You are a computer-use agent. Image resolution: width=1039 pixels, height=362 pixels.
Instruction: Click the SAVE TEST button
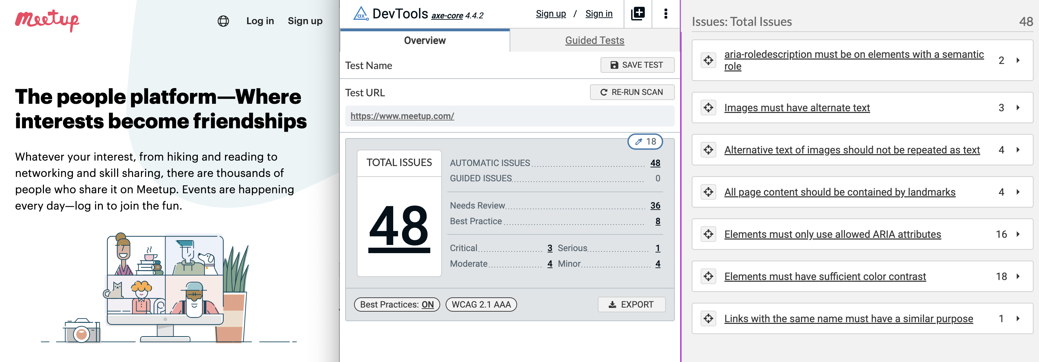tap(637, 65)
